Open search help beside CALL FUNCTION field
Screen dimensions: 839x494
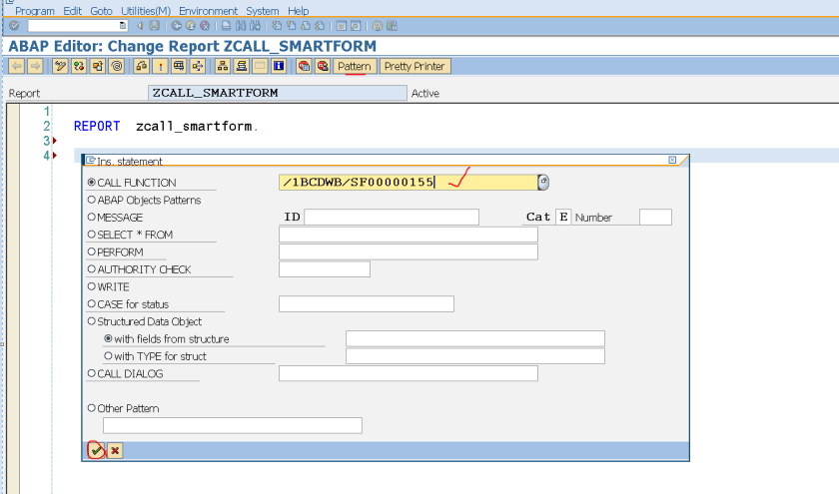543,182
